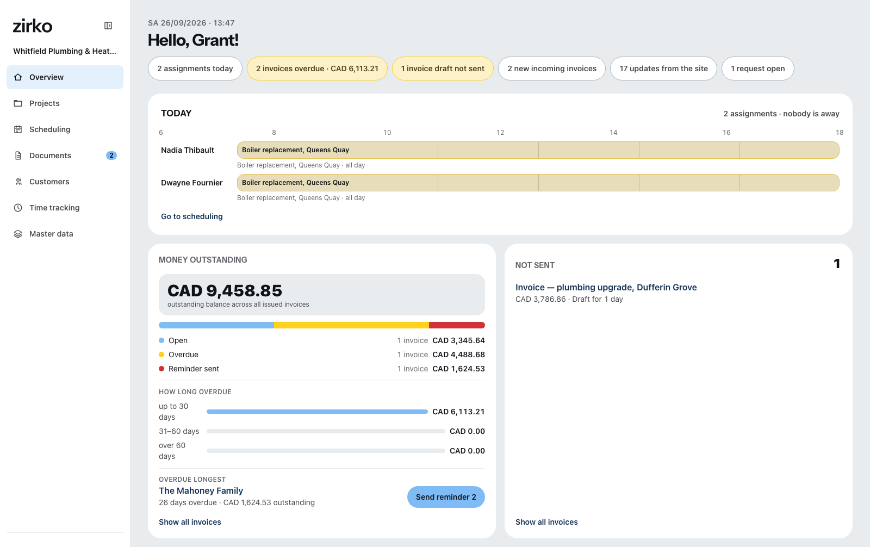The width and height of the screenshot is (870, 547).
Task: Click the Projects folder icon
Action: pos(18,103)
